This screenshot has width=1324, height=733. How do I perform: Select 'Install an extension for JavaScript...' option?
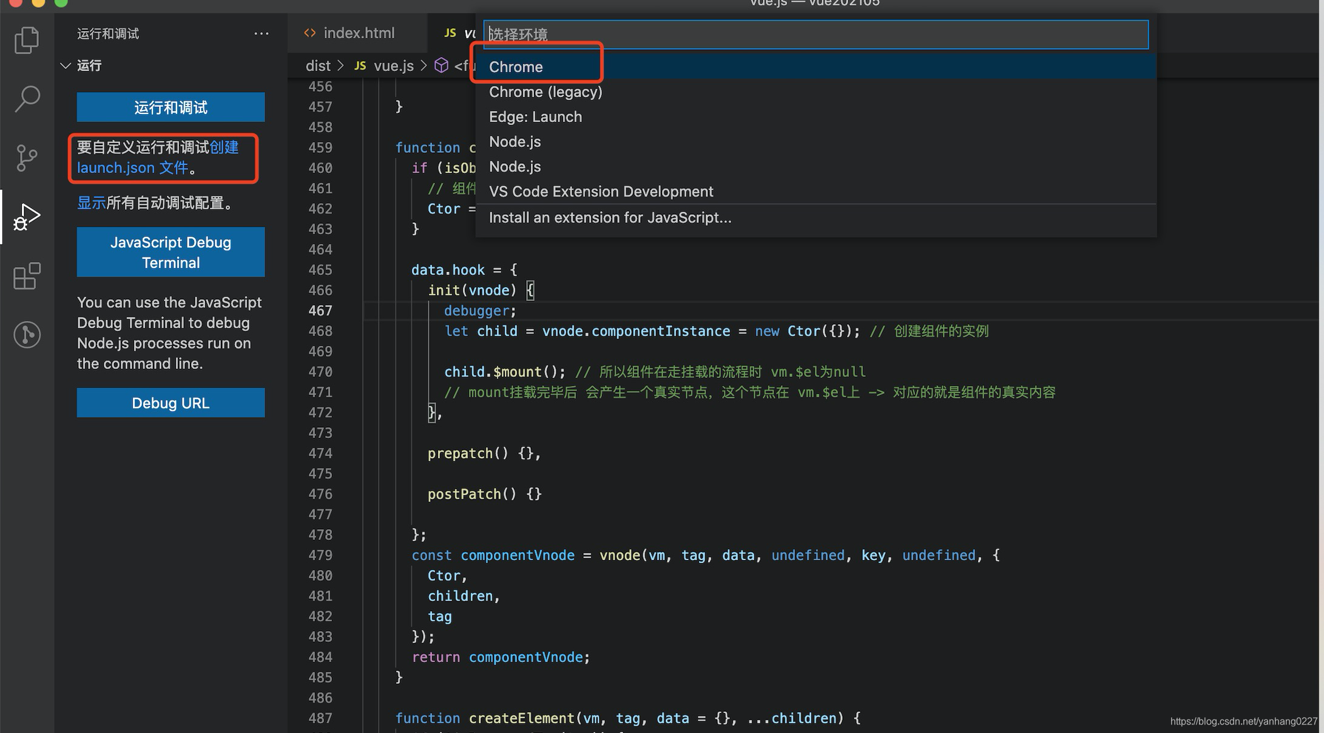610,217
